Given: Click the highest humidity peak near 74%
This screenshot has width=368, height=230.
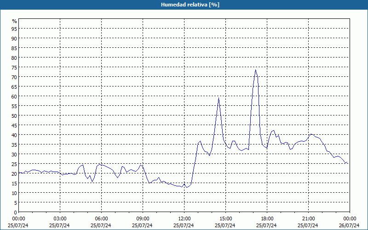Looking at the screenshot, I should pyautogui.click(x=255, y=70).
